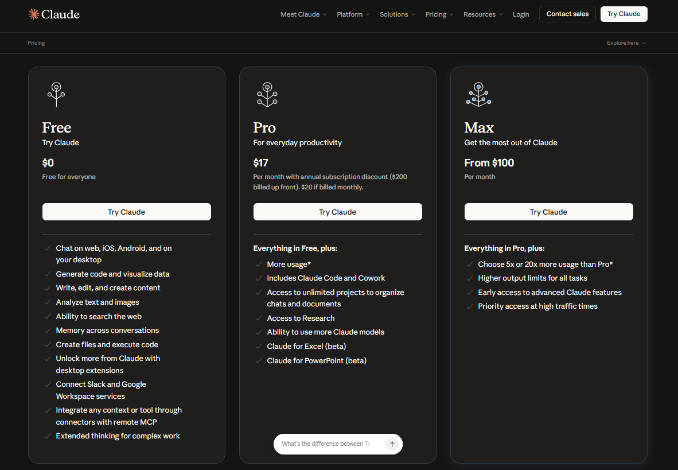Click 'Ability to search the web' feature
678x470 pixels.
point(99,316)
